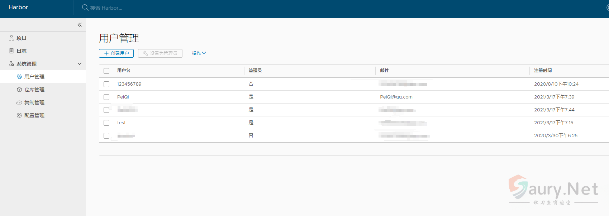Select the checkbox for user PeiQi
The height and width of the screenshot is (216, 609).
(106, 97)
